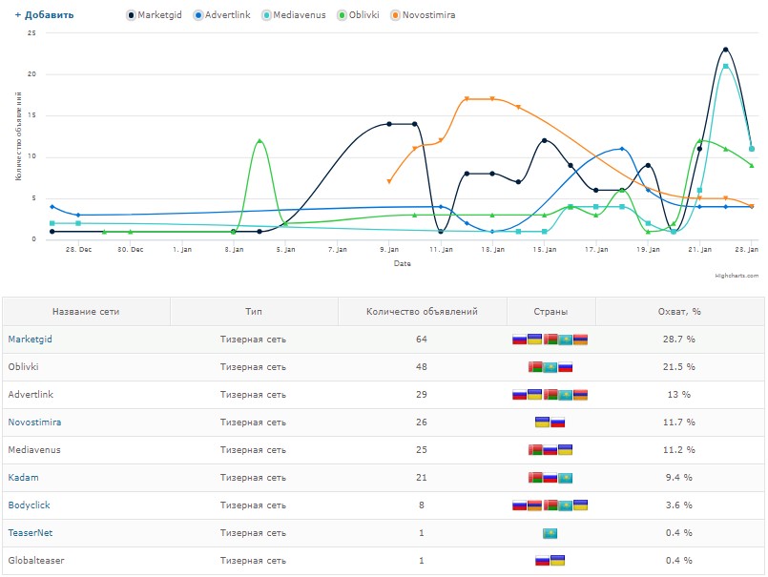The width and height of the screenshot is (768, 577).
Task: Click the Russia flag in Oblivki row
Action: click(565, 367)
